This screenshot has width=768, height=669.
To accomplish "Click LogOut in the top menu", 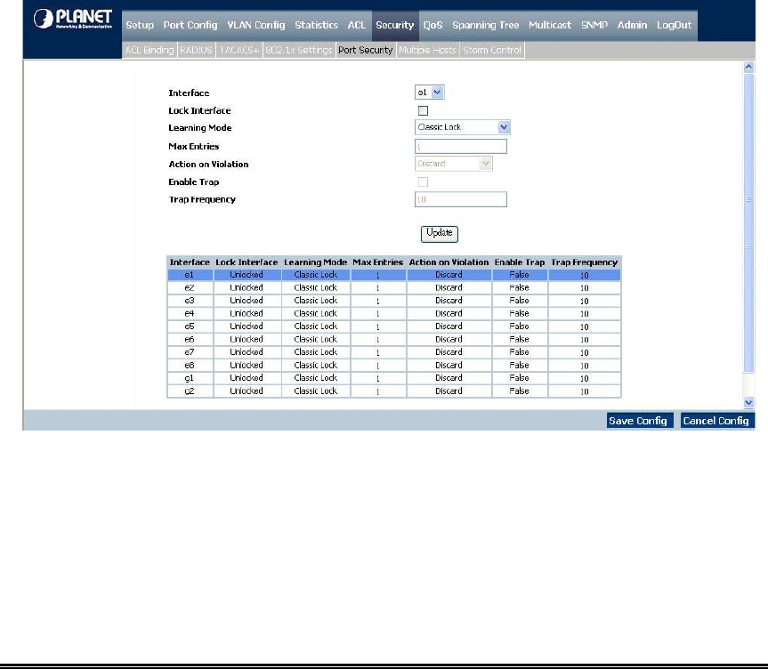I will tap(674, 25).
